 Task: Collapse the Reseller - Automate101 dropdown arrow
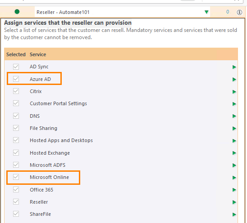pos(206,12)
